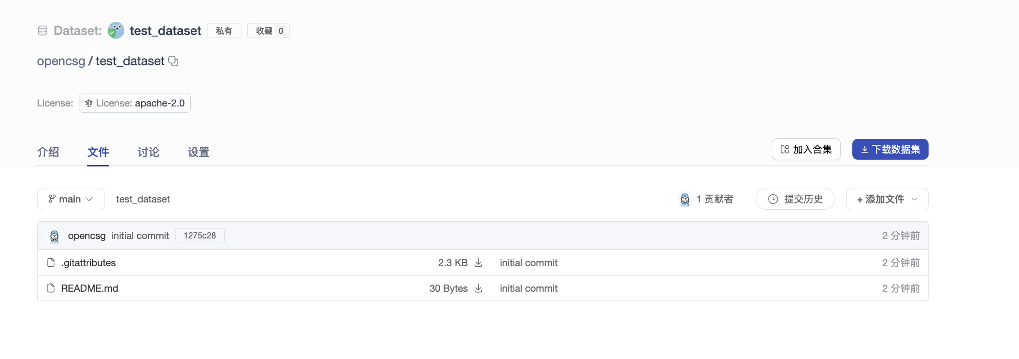Viewport: 1019px width, 359px height.
Task: Download the .gitattributes file via arrow icon
Action: click(x=478, y=263)
